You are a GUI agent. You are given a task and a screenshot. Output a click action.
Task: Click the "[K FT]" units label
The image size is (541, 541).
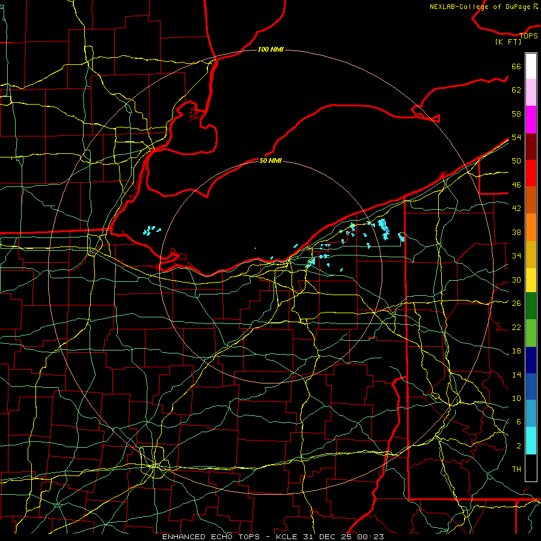(508, 41)
